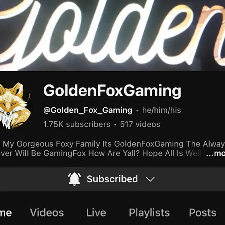The image size is (225, 225).
Task: Click the 517 videos count
Action: click(x=140, y=124)
